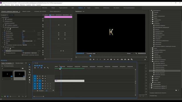
Task: Open wave type dropdown in Wave Warp
Action: [x=29, y=31]
